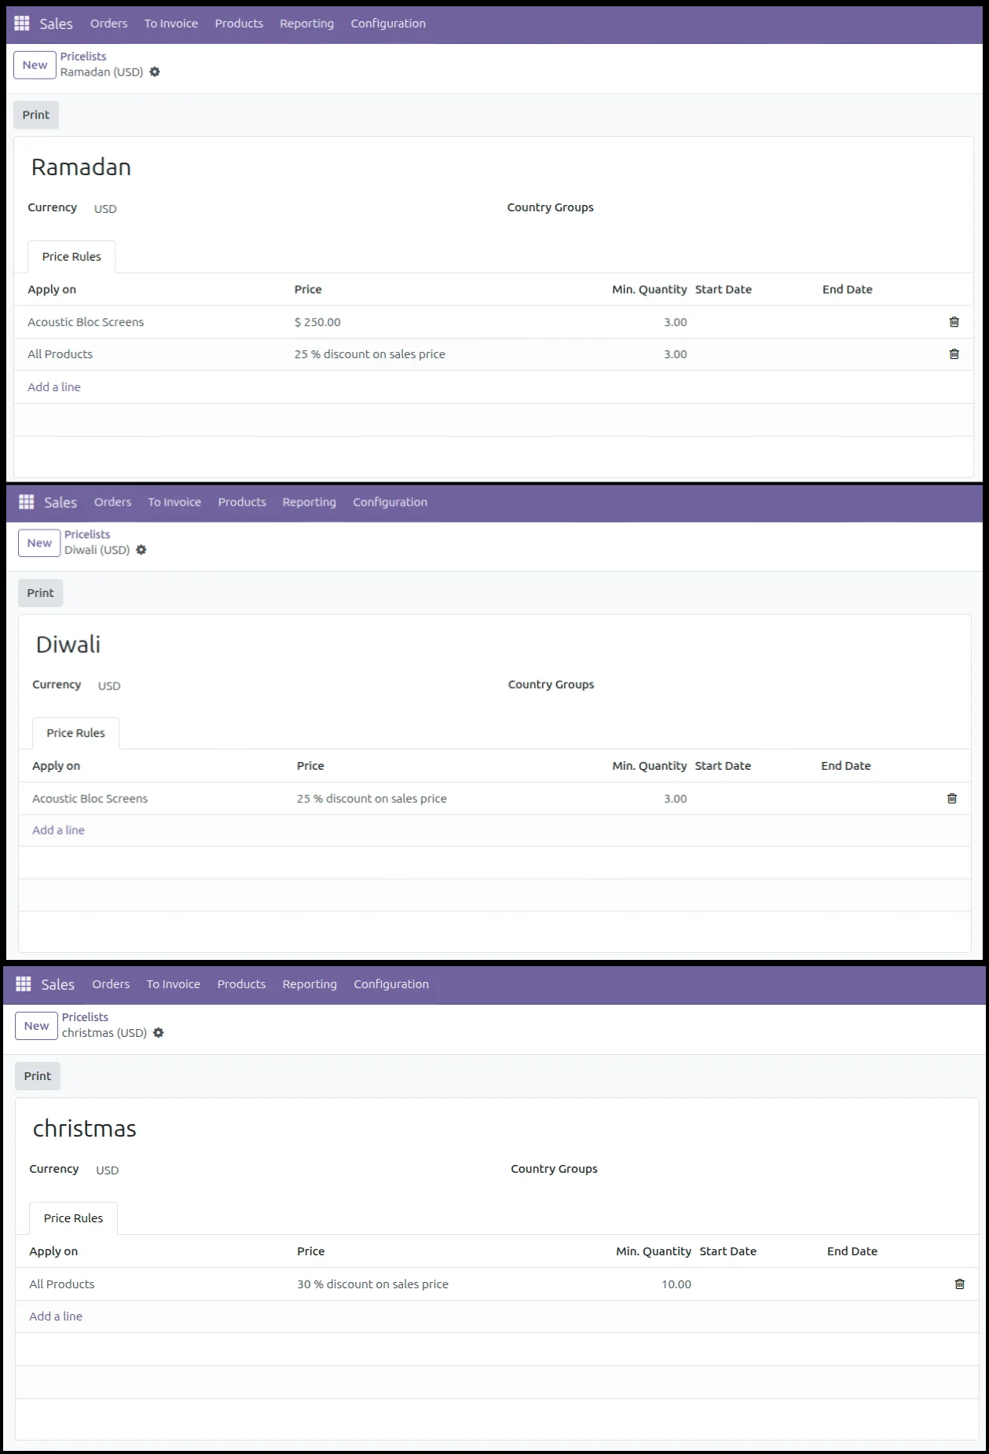Sort by Min. Quantity header in Ramadan
Screen dimensions: 989x1454
click(x=650, y=289)
